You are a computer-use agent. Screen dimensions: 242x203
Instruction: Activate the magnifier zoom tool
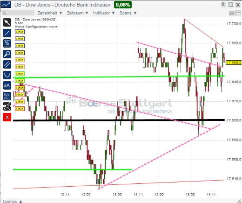[x=7, y=54]
